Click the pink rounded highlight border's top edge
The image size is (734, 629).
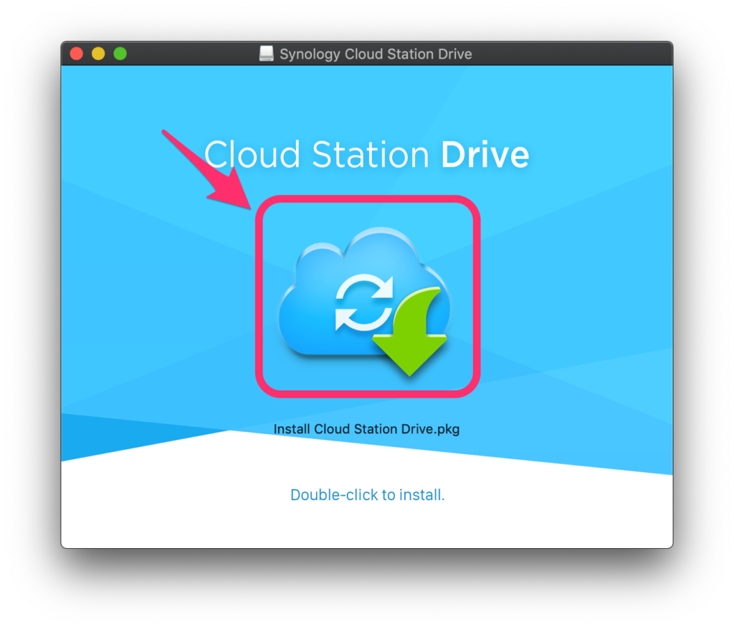point(367,200)
